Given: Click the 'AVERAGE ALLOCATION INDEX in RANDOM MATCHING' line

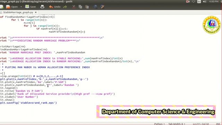Looking at the screenshot, I should pos(70,61).
